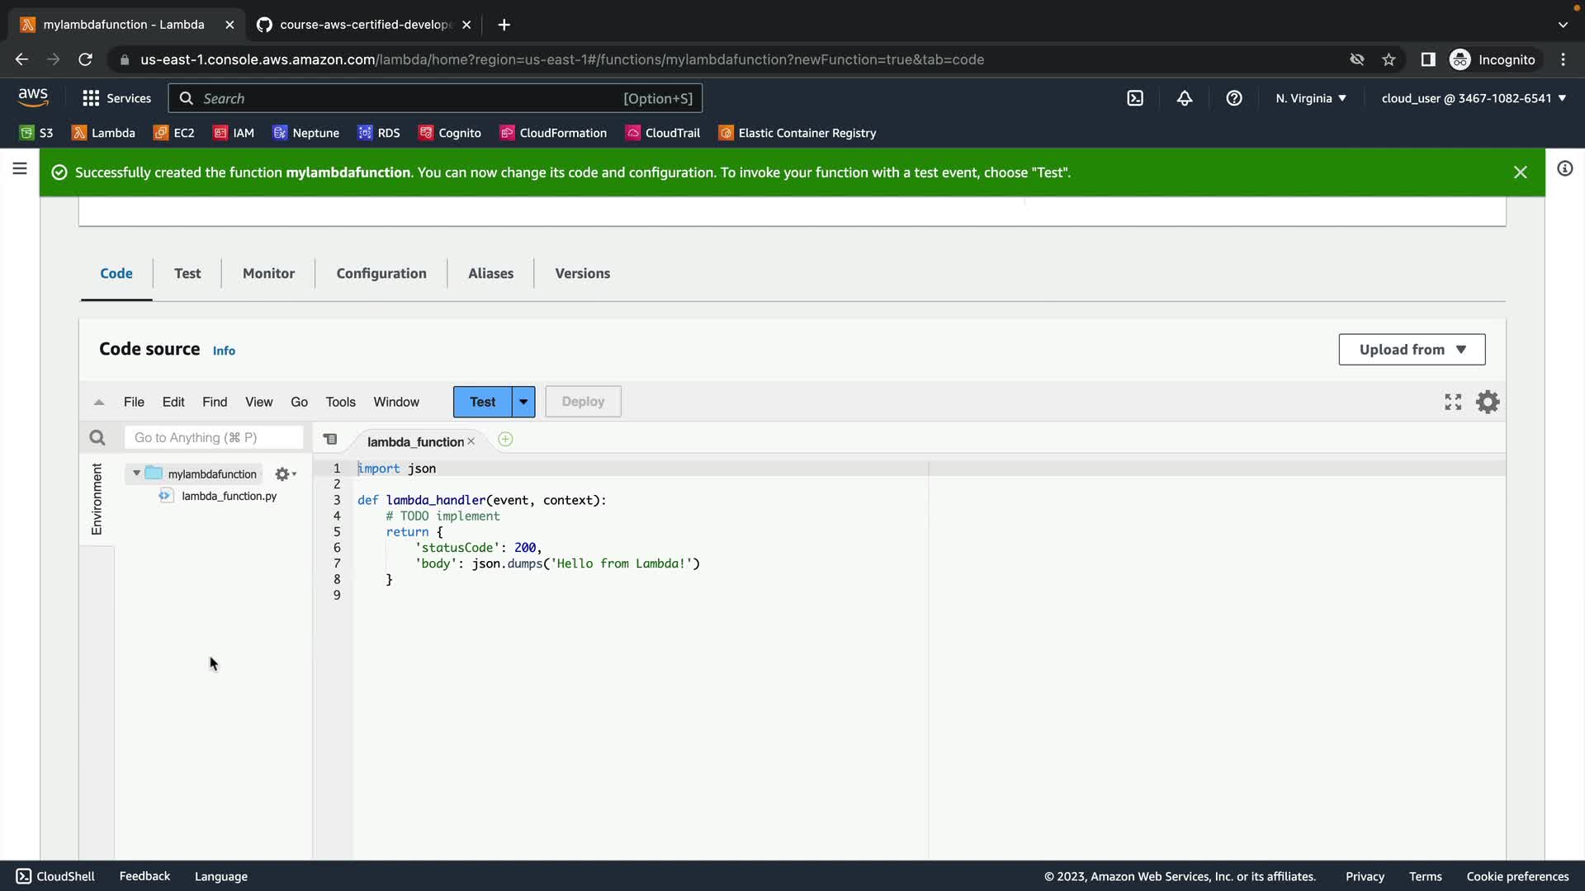Open the AWS CloudShell icon in top bar

click(1135, 98)
